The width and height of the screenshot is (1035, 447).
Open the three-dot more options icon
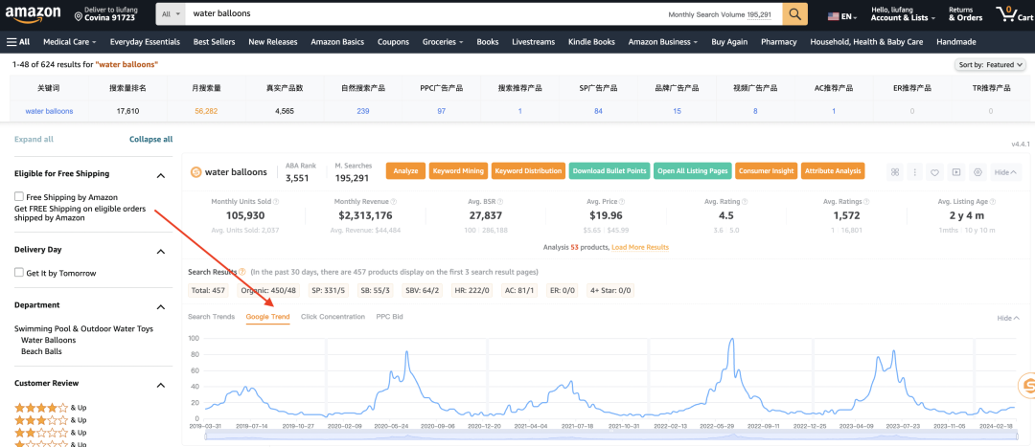pyautogui.click(x=914, y=172)
